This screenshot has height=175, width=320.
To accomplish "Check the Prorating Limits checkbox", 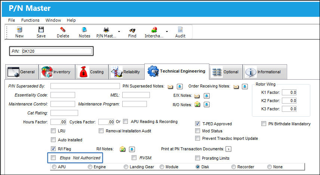I will pos(197,158).
